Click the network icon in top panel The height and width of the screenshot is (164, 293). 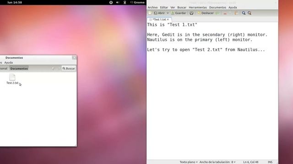click(125, 2)
